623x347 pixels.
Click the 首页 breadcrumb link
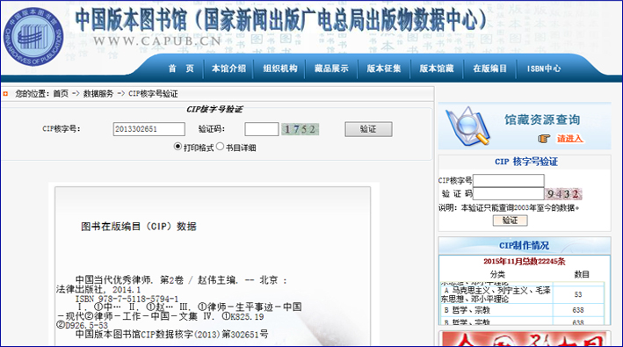pos(61,94)
